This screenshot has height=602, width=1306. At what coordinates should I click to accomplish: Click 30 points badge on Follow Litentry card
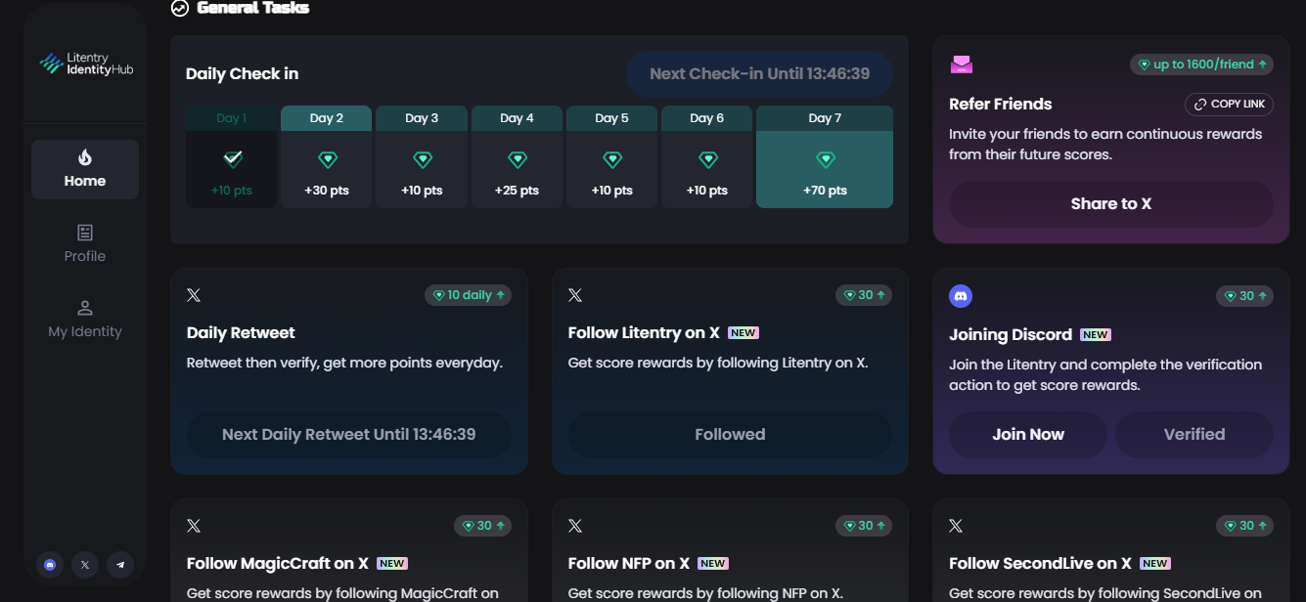point(864,295)
